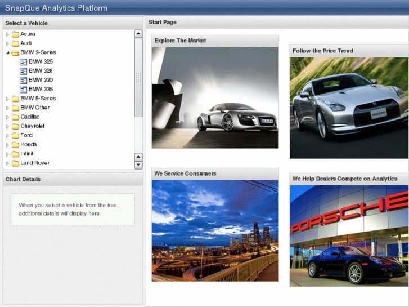Click the Audi folder icon
The image size is (409, 307).
coord(15,43)
